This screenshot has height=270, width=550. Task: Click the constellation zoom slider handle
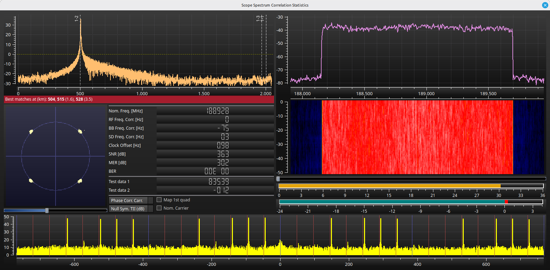point(47,210)
